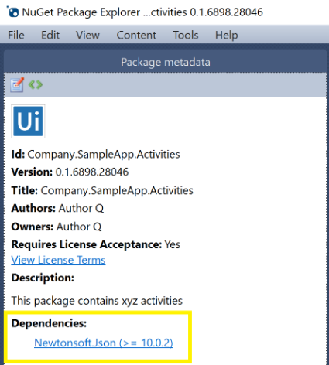Open the Edit menu

[x=50, y=35]
